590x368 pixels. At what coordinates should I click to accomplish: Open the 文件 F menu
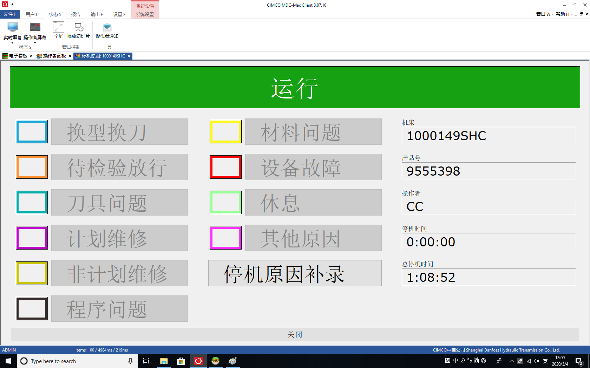click(9, 14)
